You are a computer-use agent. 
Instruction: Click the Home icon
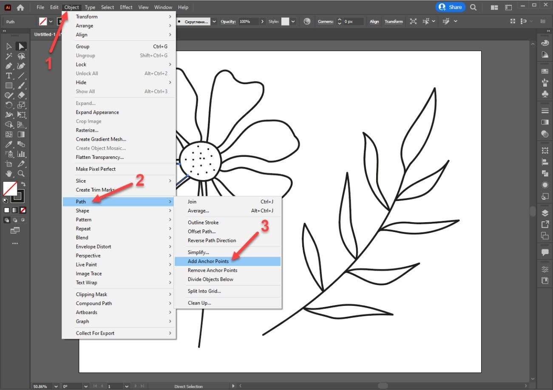click(x=20, y=7)
